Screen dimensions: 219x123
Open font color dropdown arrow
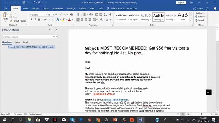(x=72, y=20)
